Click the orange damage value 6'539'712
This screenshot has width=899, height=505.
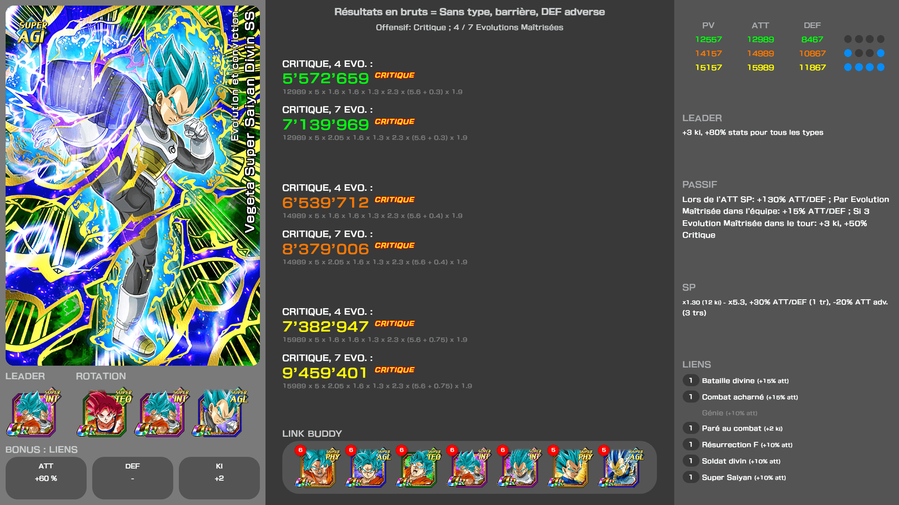(325, 202)
